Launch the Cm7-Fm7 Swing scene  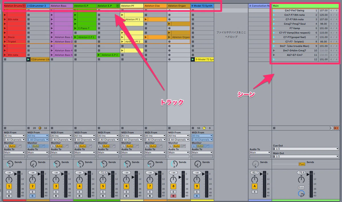(x=274, y=11)
